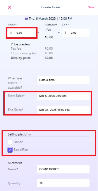Close the Create Ticket dialog with X
This screenshot has height=191, width=98.
pyautogui.click(x=10, y=7)
